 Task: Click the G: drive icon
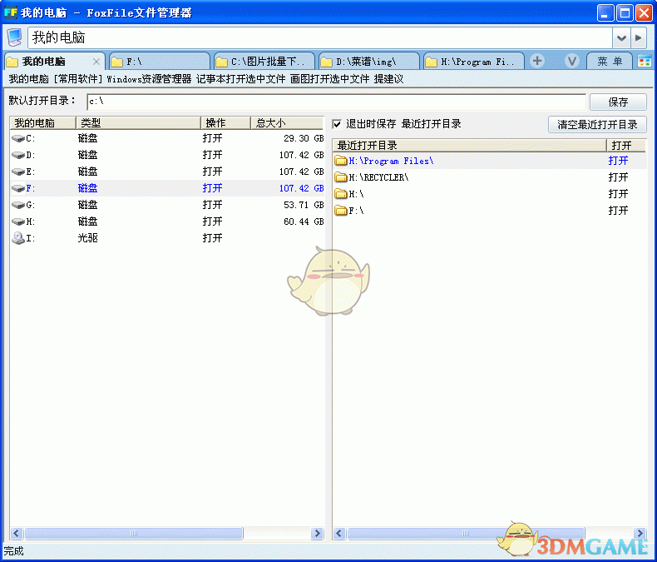coord(18,205)
